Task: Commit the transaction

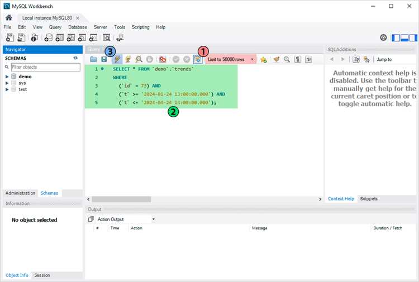Action: click(x=175, y=59)
